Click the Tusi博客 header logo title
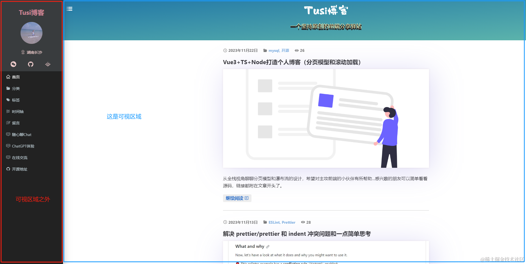The width and height of the screenshot is (526, 264). 326,10
